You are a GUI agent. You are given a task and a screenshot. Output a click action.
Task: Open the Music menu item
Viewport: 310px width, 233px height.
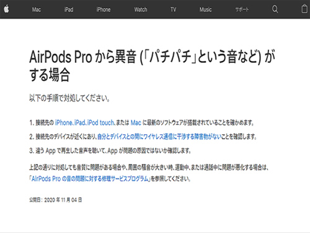tap(205, 9)
